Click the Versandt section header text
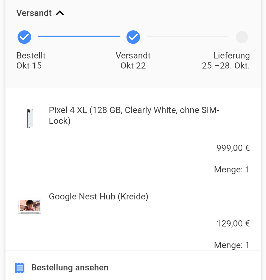The width and height of the screenshot is (266, 280). pos(34,13)
